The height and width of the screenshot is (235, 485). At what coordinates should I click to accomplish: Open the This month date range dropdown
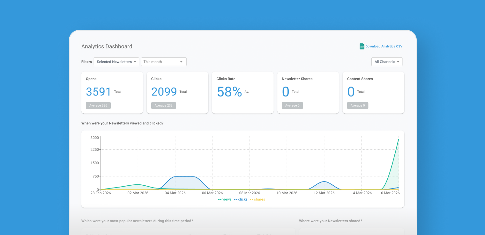(x=164, y=61)
